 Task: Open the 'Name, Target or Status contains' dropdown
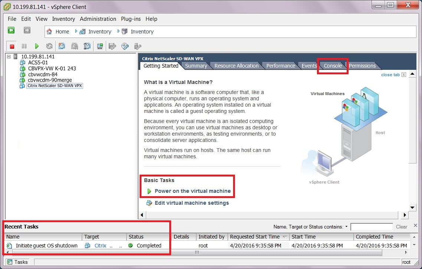pyautogui.click(x=346, y=227)
